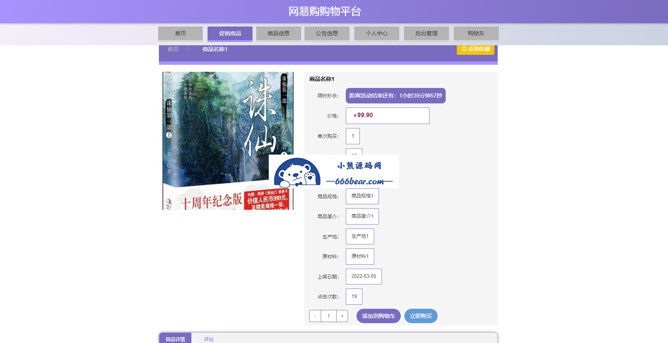Select the 商品详情 tab
The image size is (668, 343).
[x=175, y=339]
